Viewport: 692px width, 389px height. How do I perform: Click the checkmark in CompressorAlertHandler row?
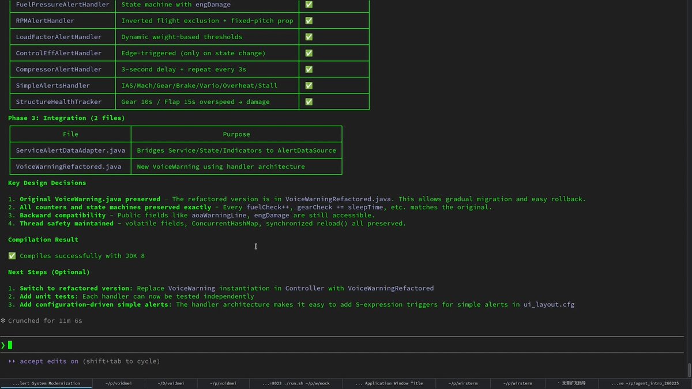(x=309, y=69)
